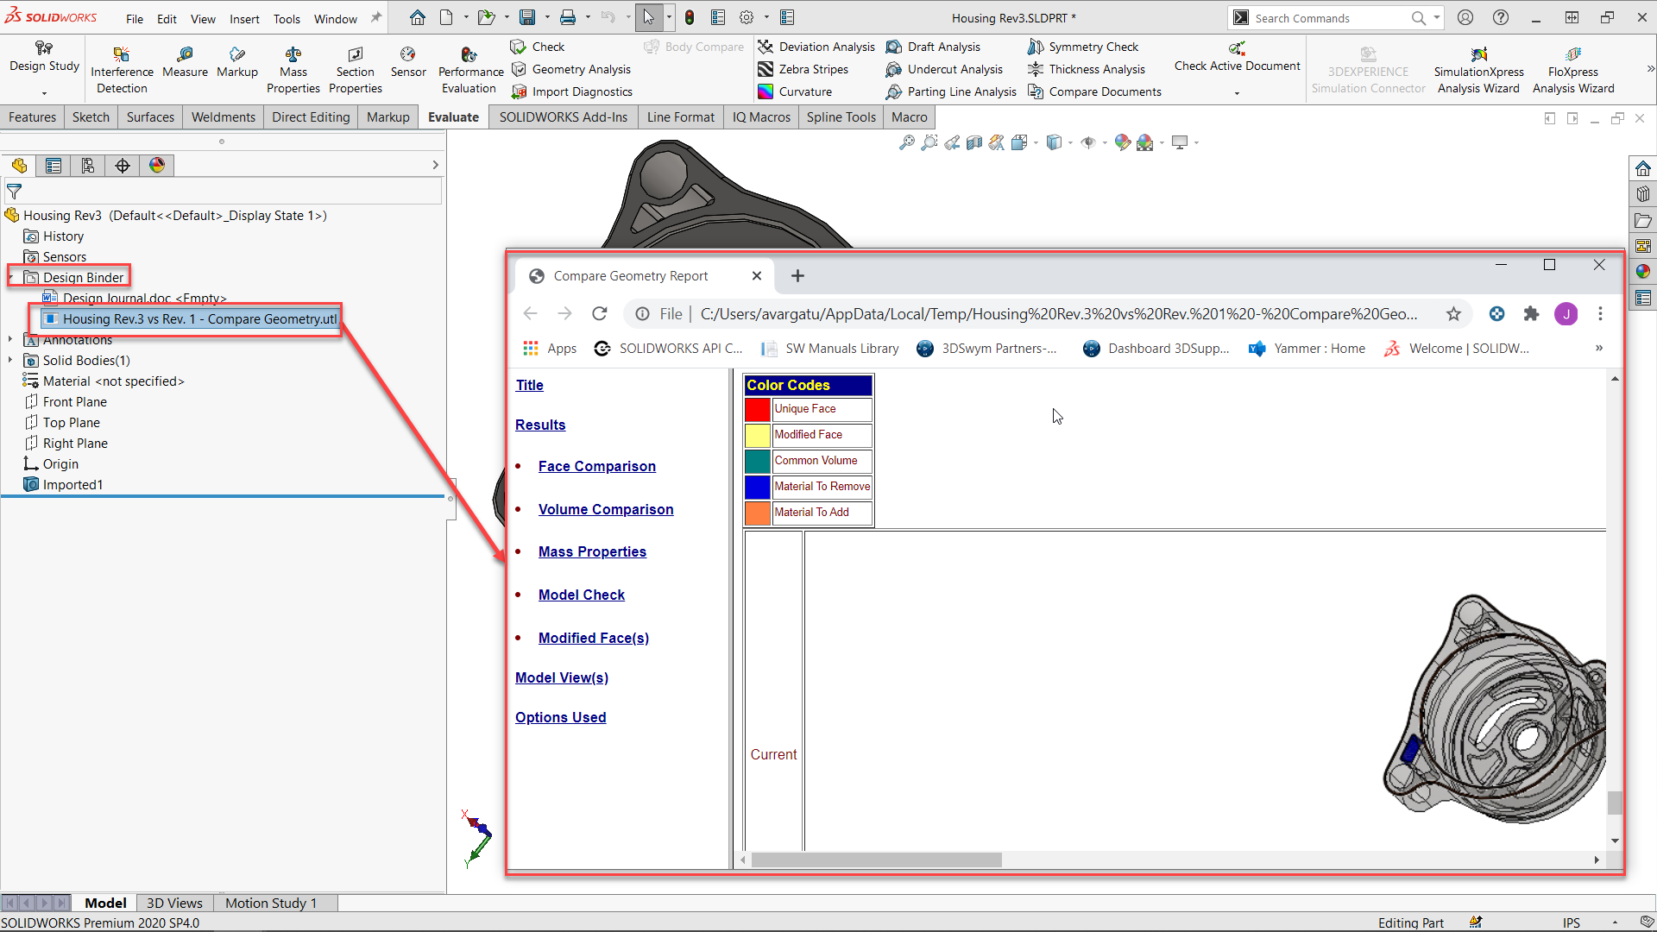Image resolution: width=1657 pixels, height=932 pixels.
Task: Expand the Annotations tree node
Action: (10, 340)
